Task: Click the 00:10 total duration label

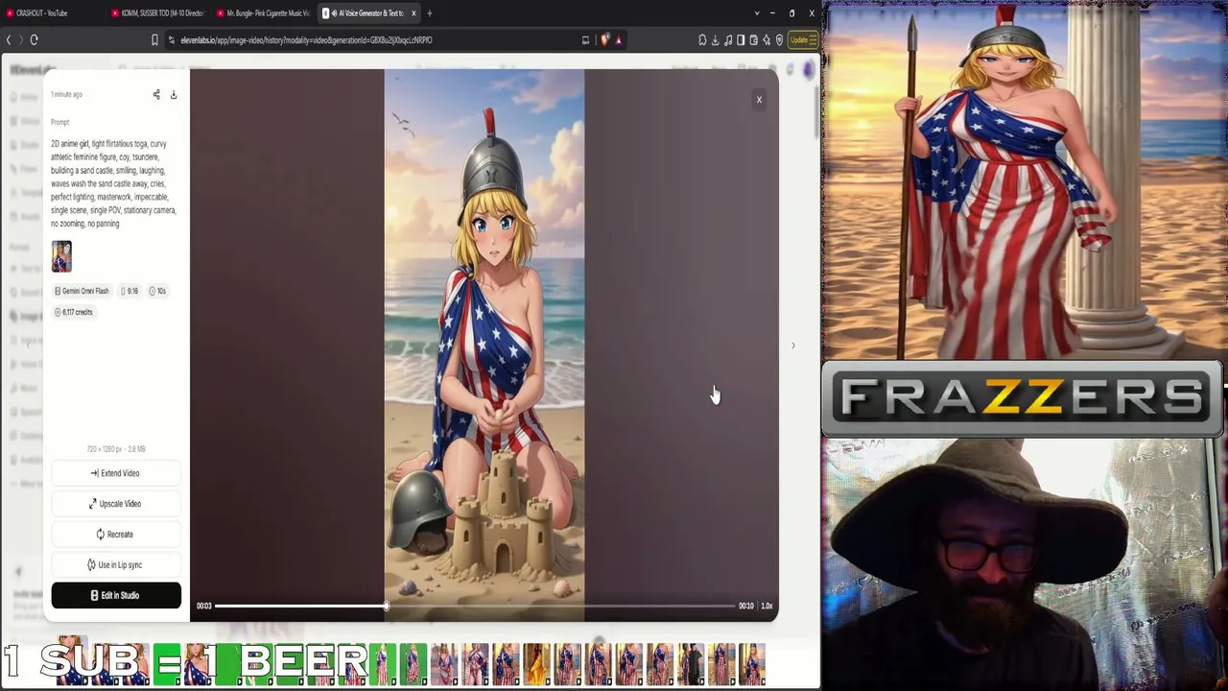Action: coord(745,606)
